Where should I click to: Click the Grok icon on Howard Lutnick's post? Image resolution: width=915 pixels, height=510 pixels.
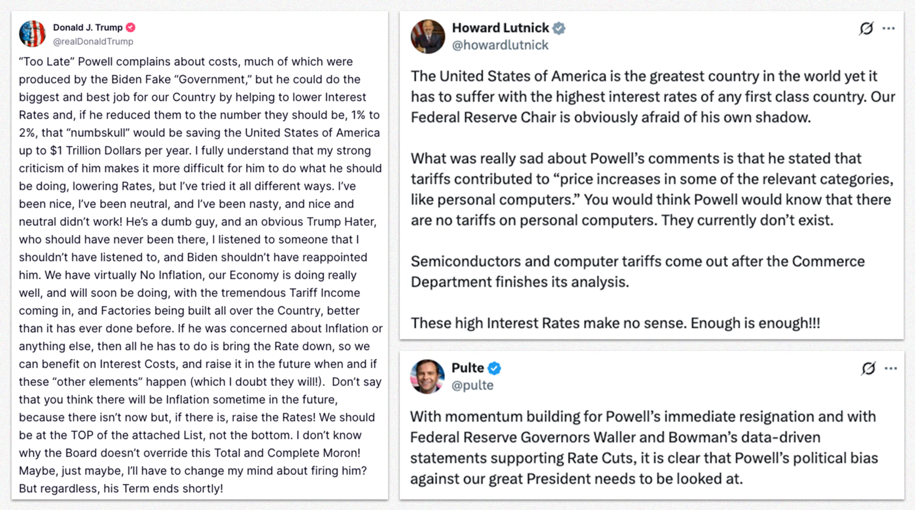866,28
